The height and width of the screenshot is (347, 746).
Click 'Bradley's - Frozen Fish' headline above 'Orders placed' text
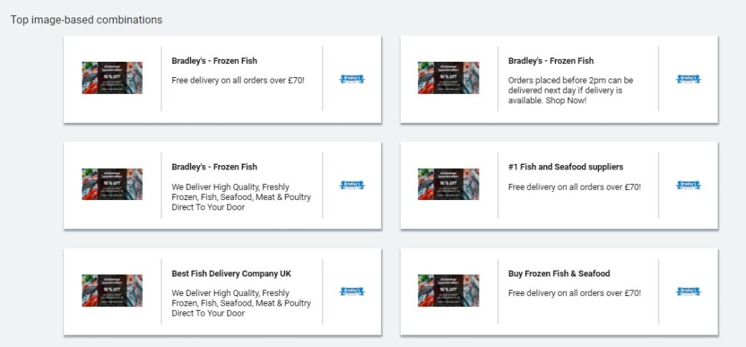(551, 61)
